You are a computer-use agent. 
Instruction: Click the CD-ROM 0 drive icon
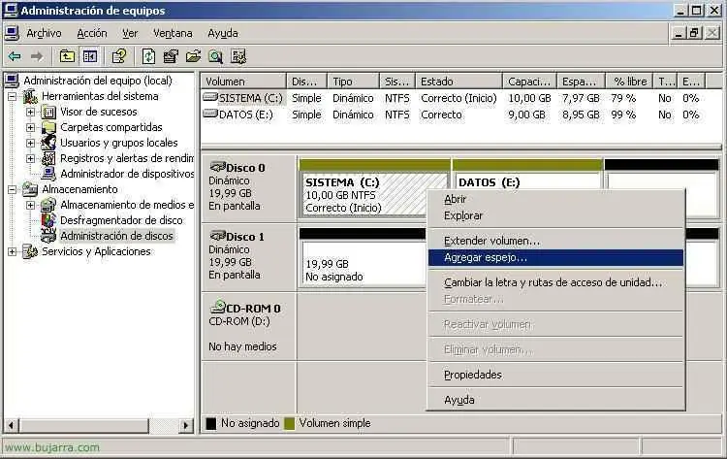(217, 307)
